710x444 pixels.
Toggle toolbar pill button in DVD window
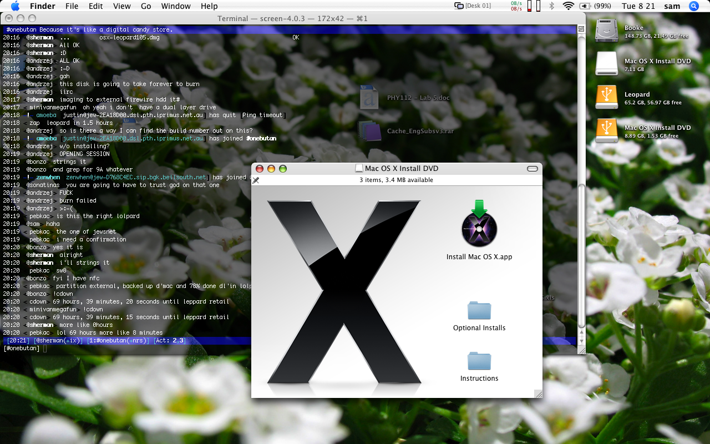pos(532,168)
